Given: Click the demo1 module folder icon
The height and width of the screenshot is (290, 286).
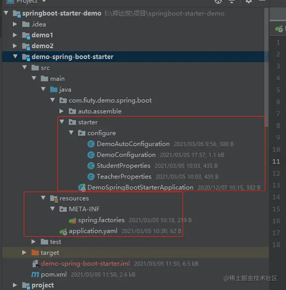Looking at the screenshot, I should 26,35.
